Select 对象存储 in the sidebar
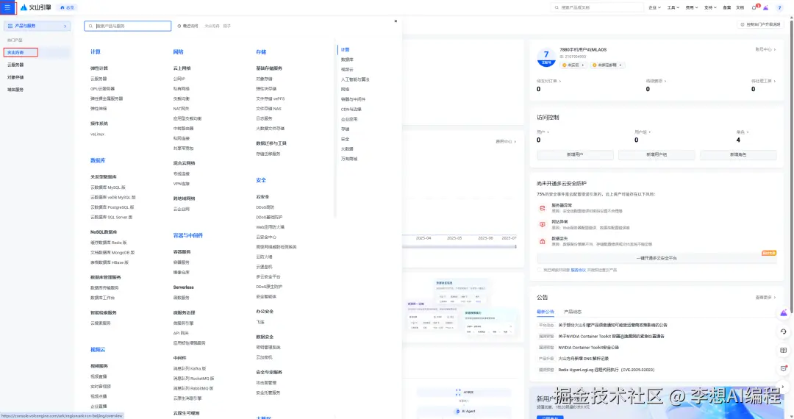The height and width of the screenshot is (419, 794). 15,77
